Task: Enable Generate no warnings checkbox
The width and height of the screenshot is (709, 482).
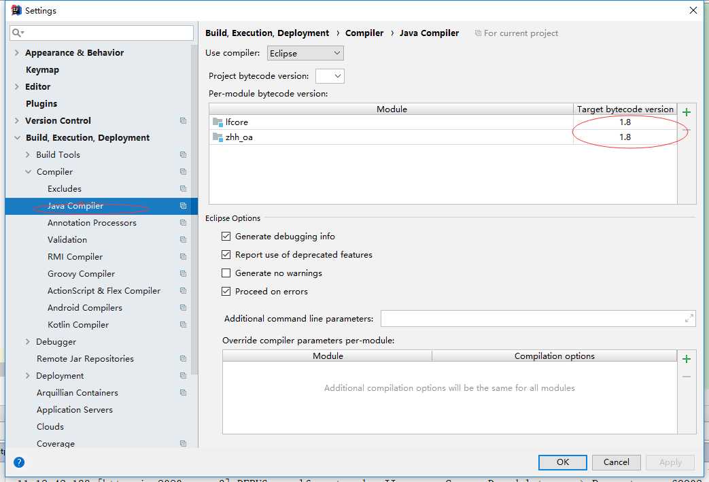Action: tap(226, 273)
